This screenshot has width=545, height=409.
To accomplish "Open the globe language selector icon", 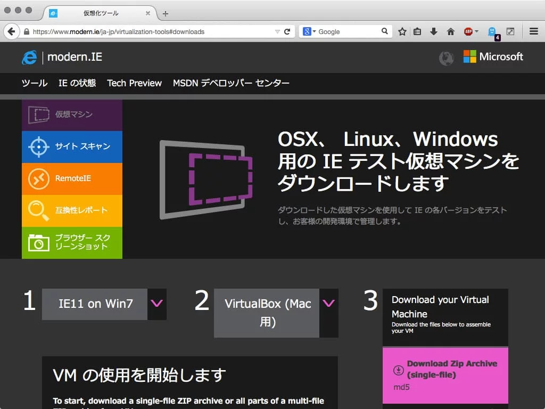I will (x=447, y=58).
